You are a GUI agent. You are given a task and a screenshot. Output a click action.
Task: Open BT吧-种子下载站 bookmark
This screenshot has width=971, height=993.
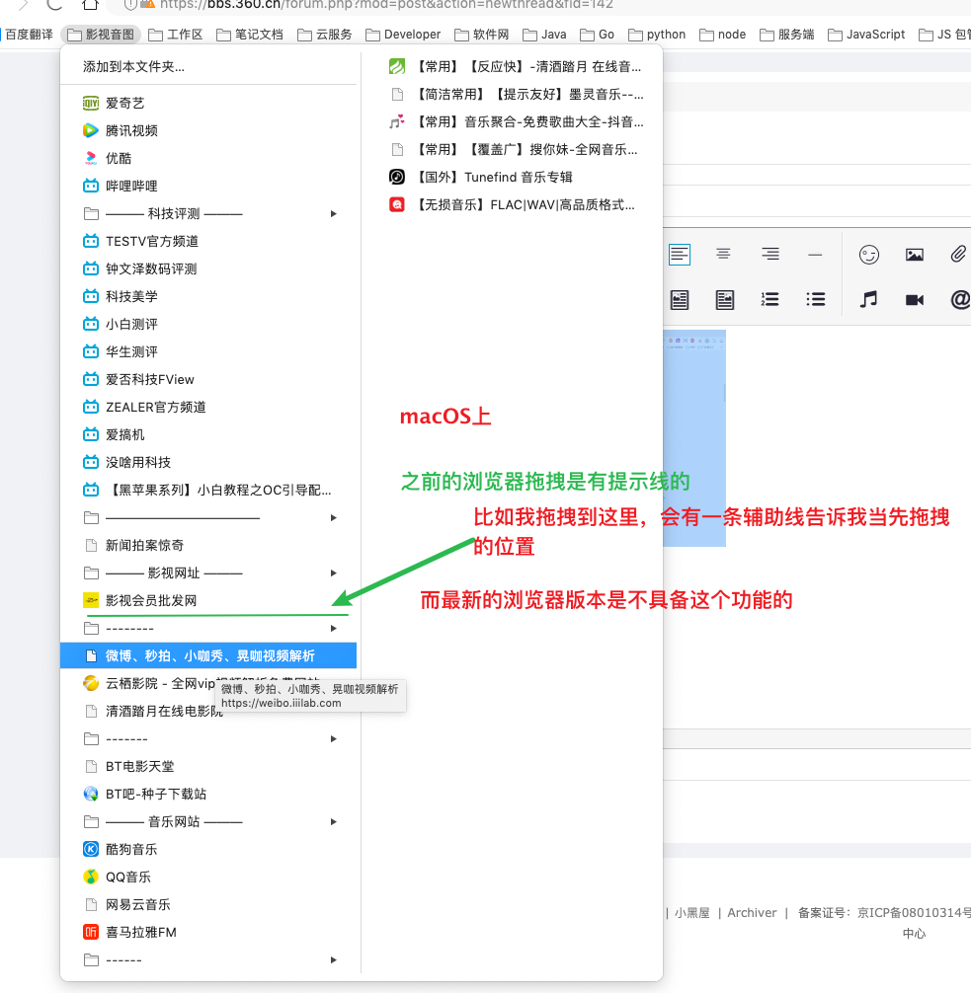point(208,795)
